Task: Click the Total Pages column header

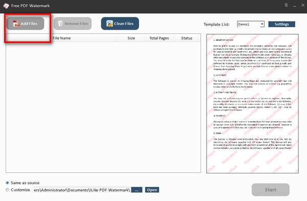Action: (x=159, y=38)
